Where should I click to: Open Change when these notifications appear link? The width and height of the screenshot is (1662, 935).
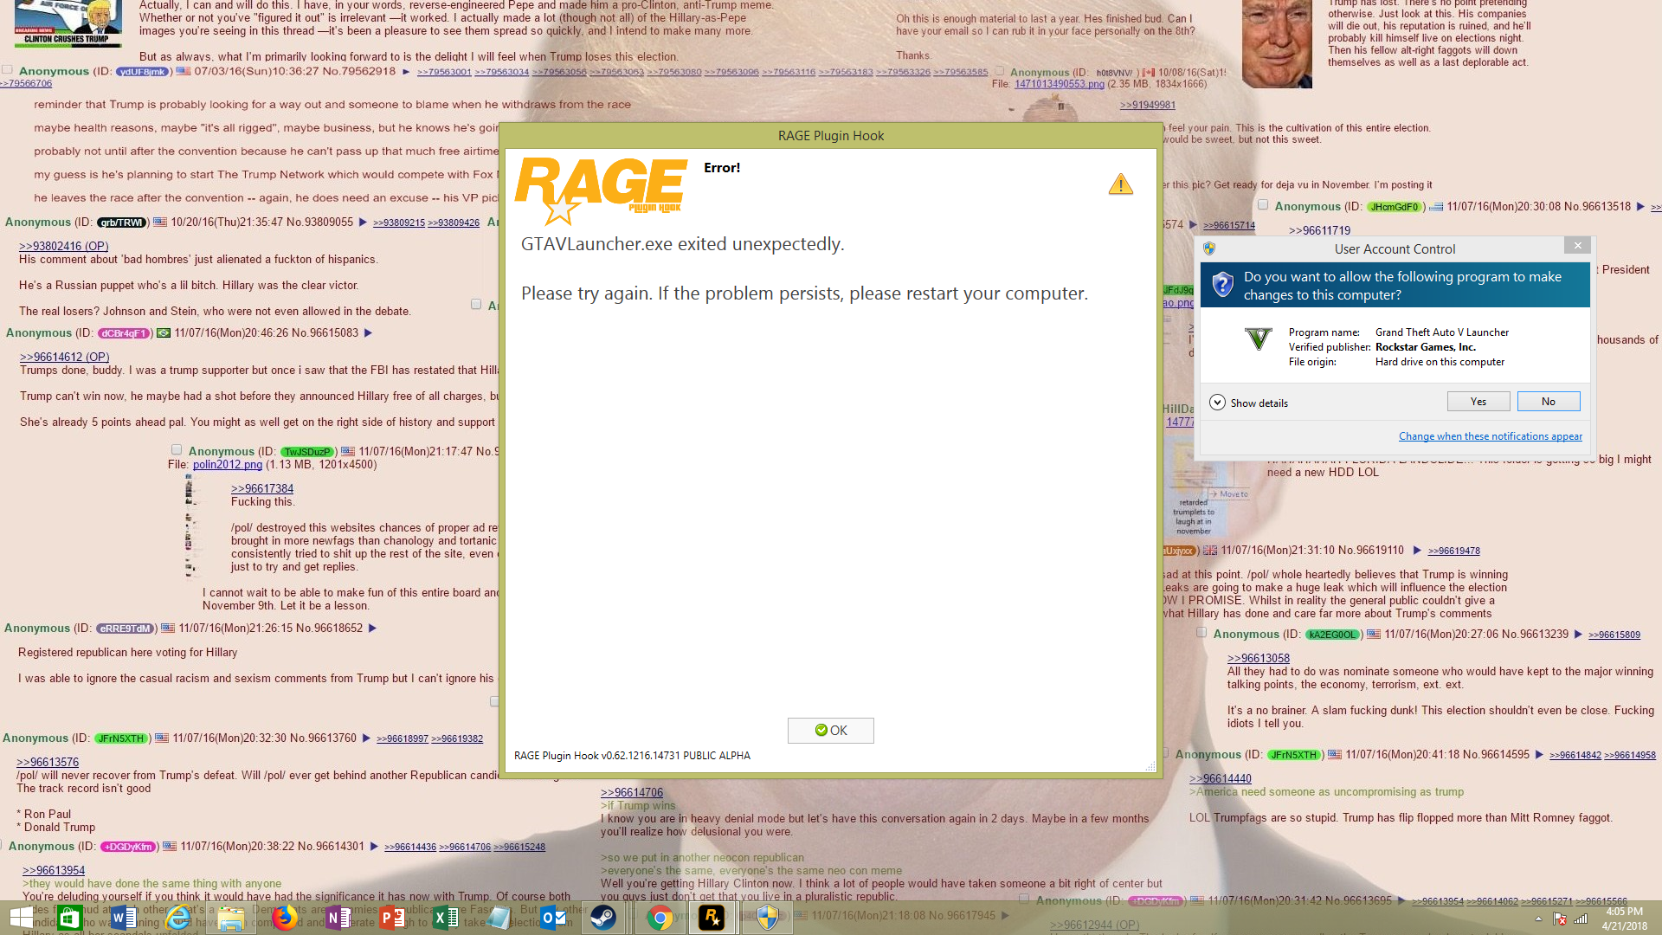[x=1490, y=436]
